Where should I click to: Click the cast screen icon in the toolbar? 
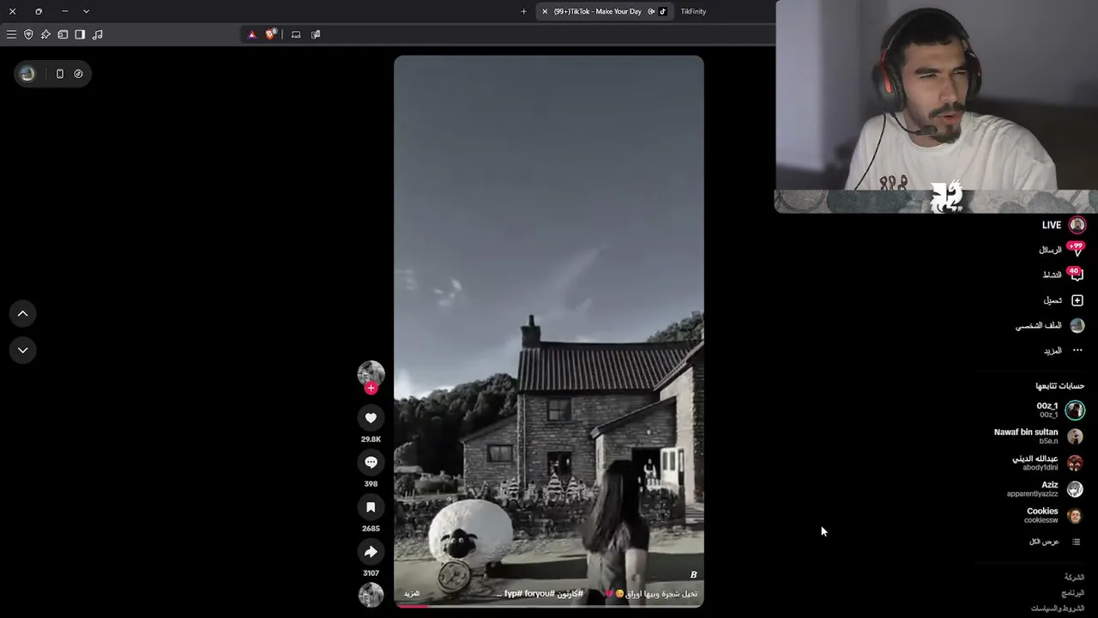pyautogui.click(x=296, y=34)
